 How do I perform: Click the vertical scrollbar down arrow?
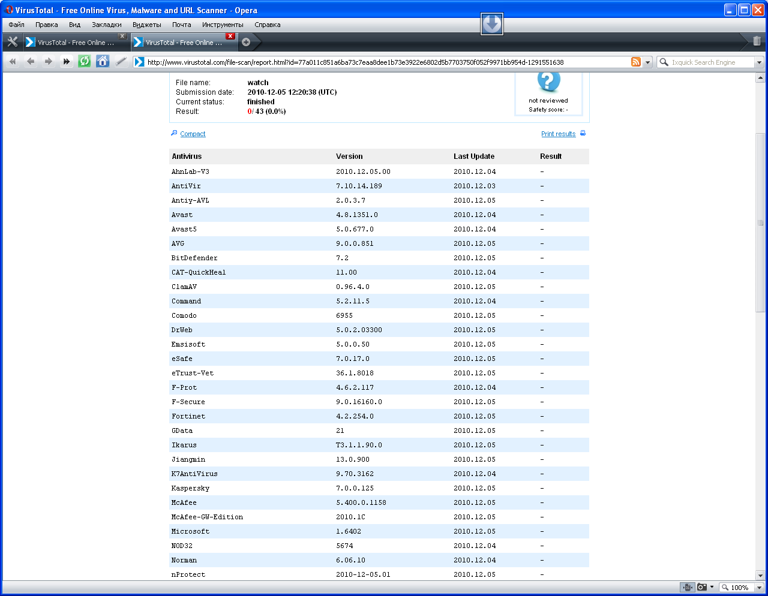point(760,575)
